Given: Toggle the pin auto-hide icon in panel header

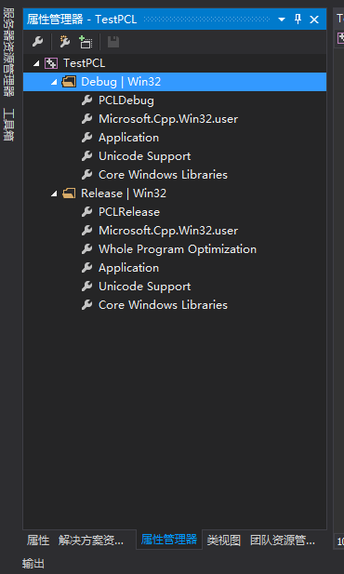Looking at the screenshot, I should [x=298, y=19].
